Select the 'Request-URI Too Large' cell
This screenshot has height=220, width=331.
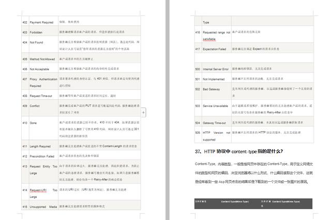pyautogui.click(x=43, y=192)
